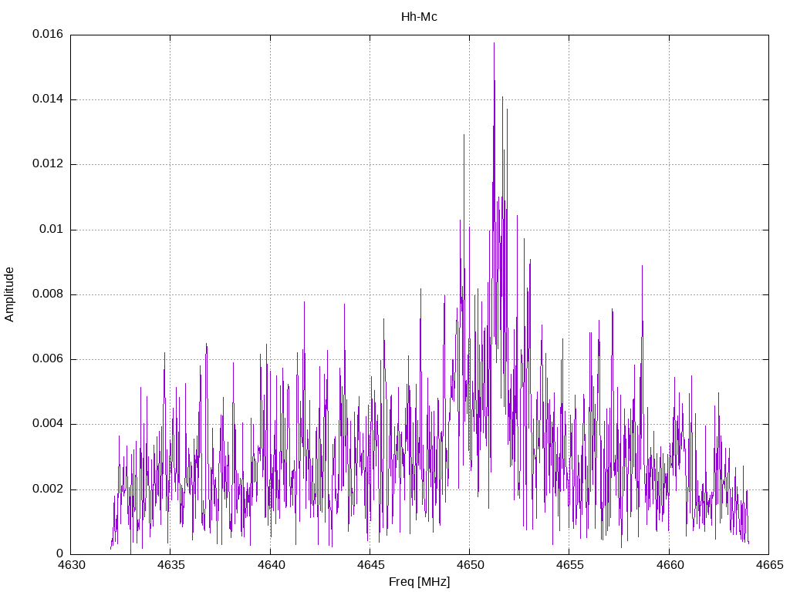The width and height of the screenshot is (790, 592).
Task: Click the 4650 x-axis tick label
Action: (x=469, y=564)
